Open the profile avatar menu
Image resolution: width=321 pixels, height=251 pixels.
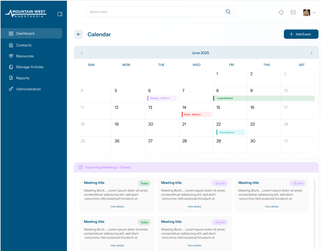click(x=306, y=12)
